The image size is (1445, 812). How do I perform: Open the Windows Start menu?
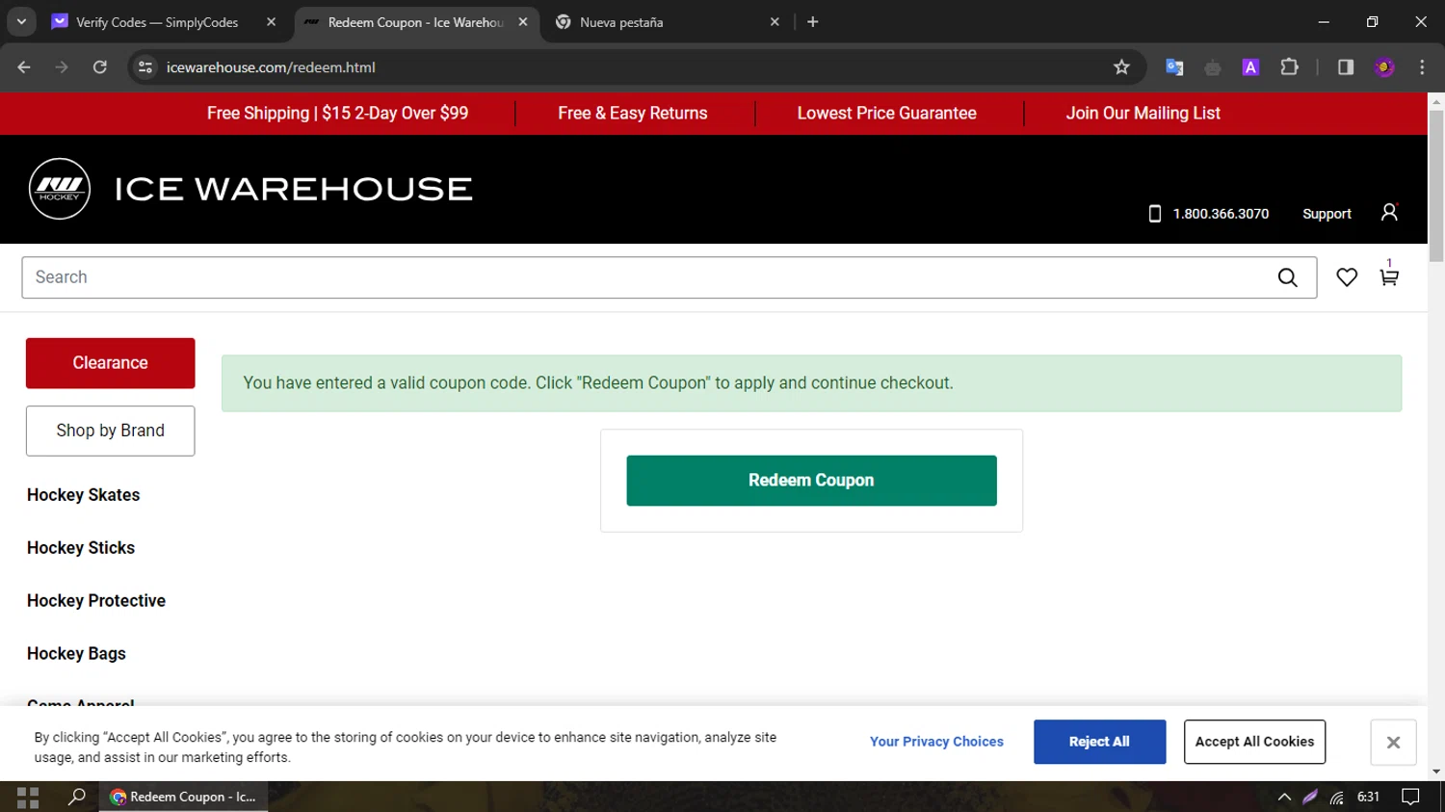click(x=28, y=797)
